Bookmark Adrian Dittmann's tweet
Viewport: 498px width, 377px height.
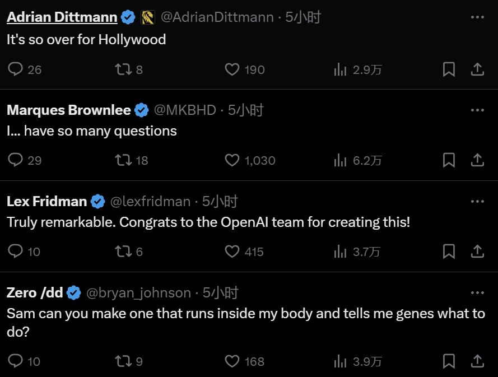pos(449,69)
